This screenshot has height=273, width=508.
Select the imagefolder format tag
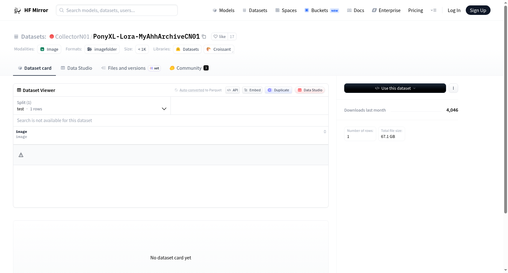tap(102, 49)
